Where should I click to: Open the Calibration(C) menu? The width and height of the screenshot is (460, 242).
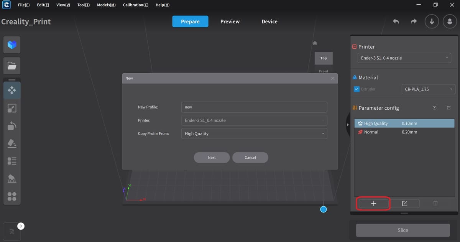click(136, 5)
